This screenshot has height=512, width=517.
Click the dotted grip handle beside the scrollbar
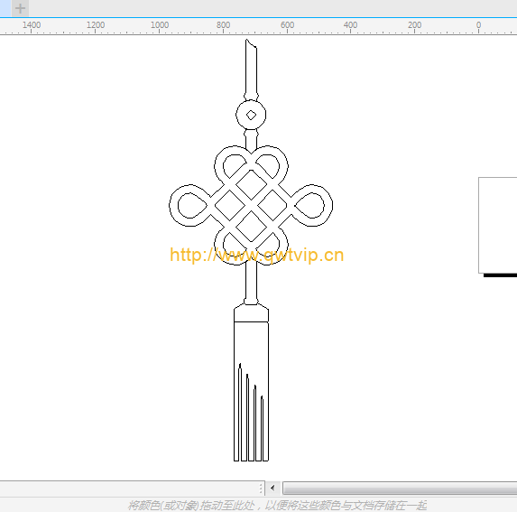pos(261,488)
